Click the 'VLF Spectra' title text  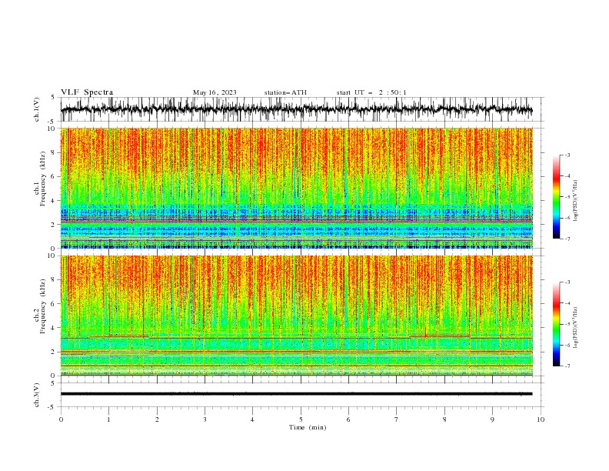[x=87, y=92]
